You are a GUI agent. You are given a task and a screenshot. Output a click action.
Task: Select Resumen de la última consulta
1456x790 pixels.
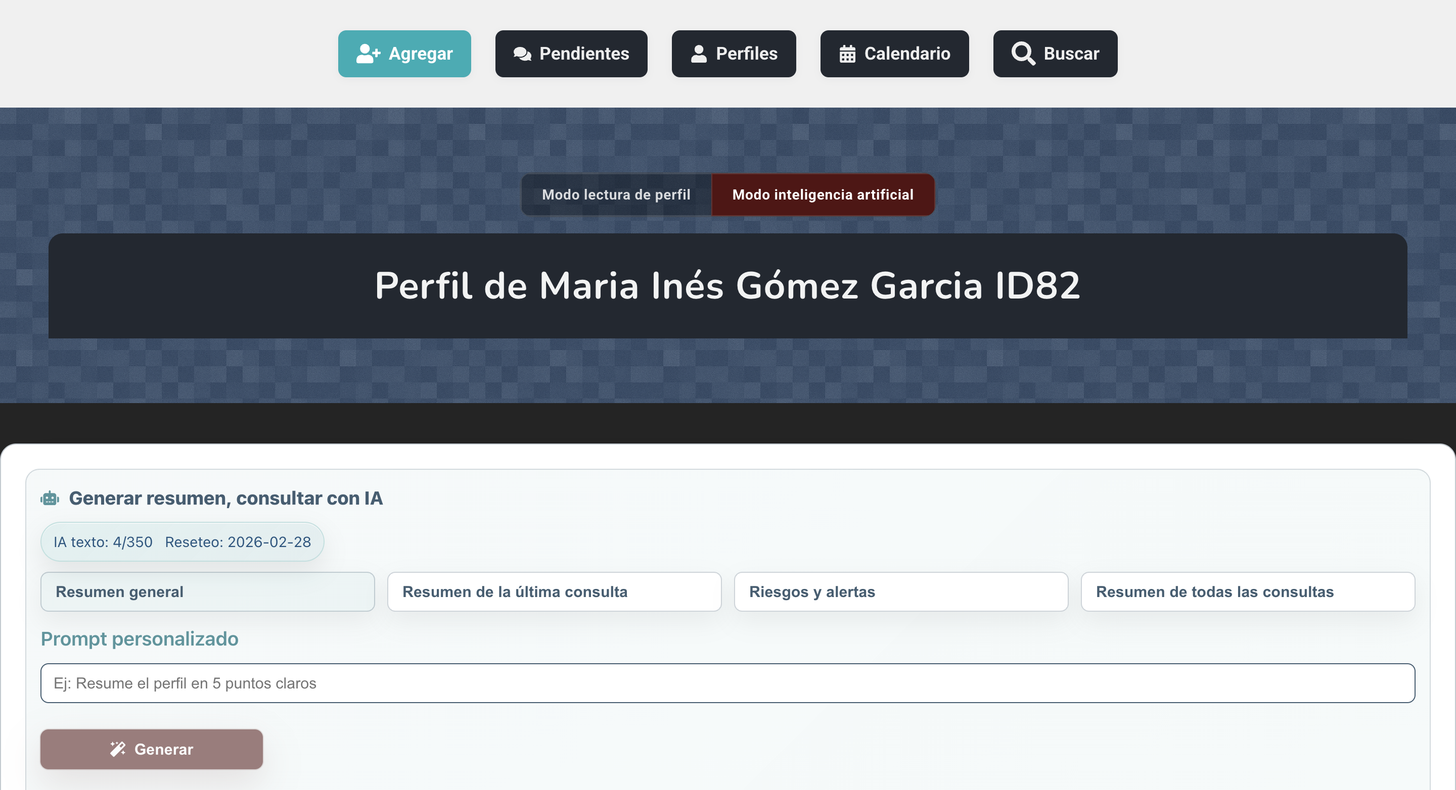(554, 591)
